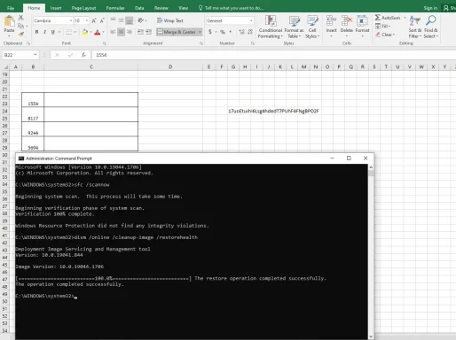Click the AutoSum sigma icon

(x=378, y=18)
